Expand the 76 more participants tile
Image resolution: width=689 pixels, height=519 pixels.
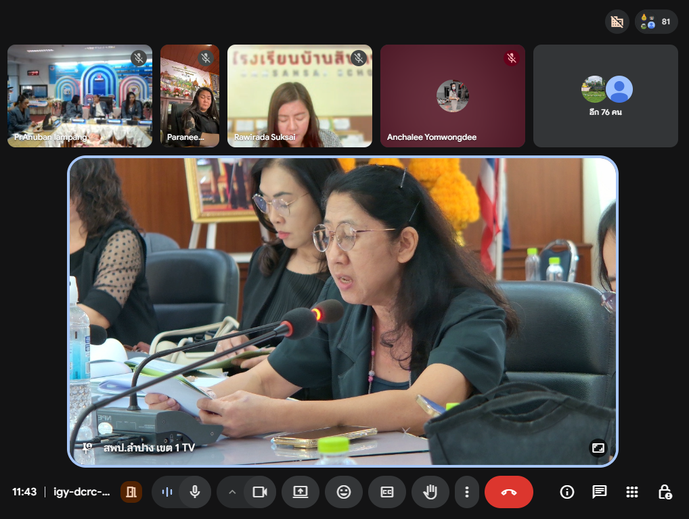point(606,96)
